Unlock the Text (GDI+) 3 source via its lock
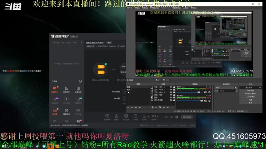The height and width of the screenshot is (149, 266). click(x=174, y=89)
